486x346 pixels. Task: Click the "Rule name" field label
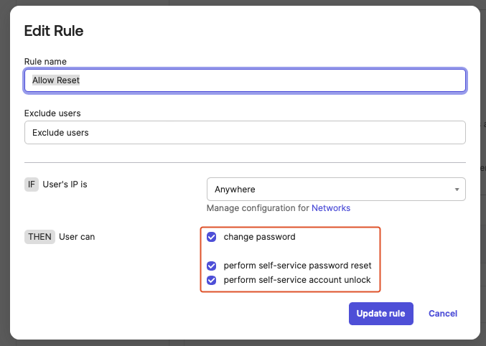pyautogui.click(x=45, y=62)
